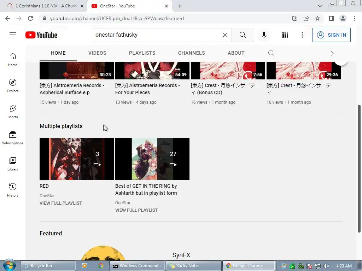The height and width of the screenshot is (271, 362).
Task: Go back with the browser back arrow
Action: (x=8, y=18)
